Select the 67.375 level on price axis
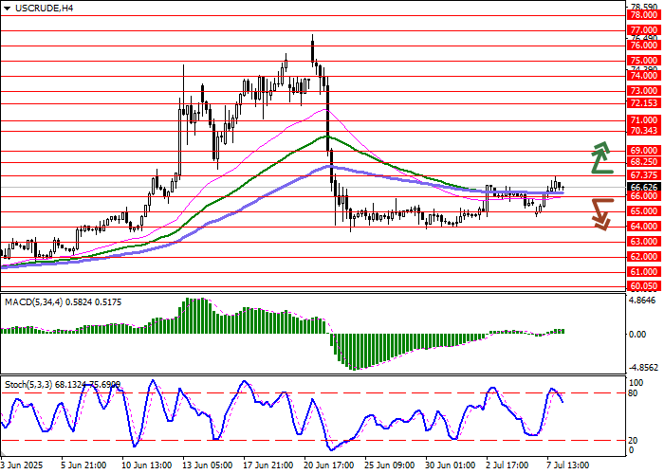This screenshot has height=474, width=664. [643, 175]
